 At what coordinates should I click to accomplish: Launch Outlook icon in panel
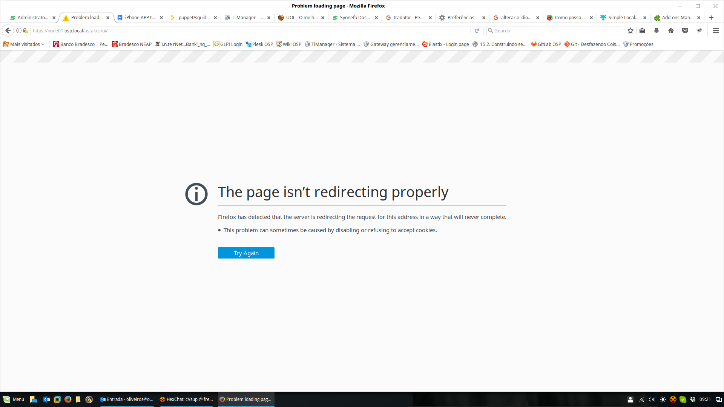click(47, 399)
